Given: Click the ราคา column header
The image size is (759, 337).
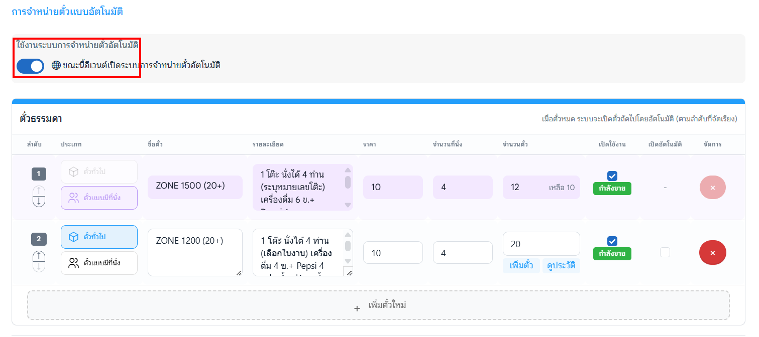Looking at the screenshot, I should (370, 144).
